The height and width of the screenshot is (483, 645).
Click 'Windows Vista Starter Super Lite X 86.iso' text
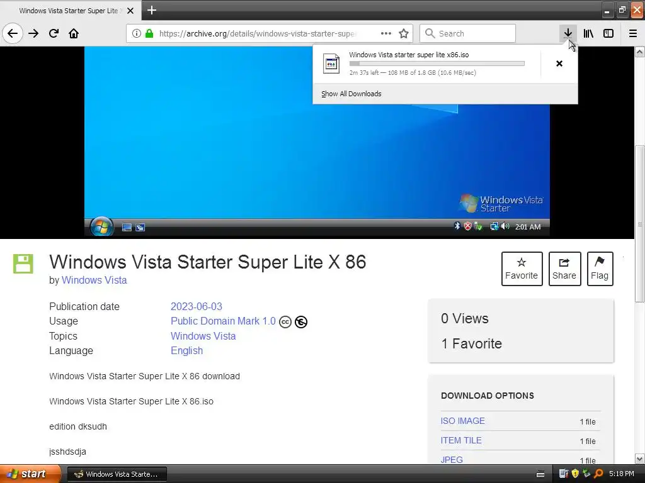click(x=131, y=401)
